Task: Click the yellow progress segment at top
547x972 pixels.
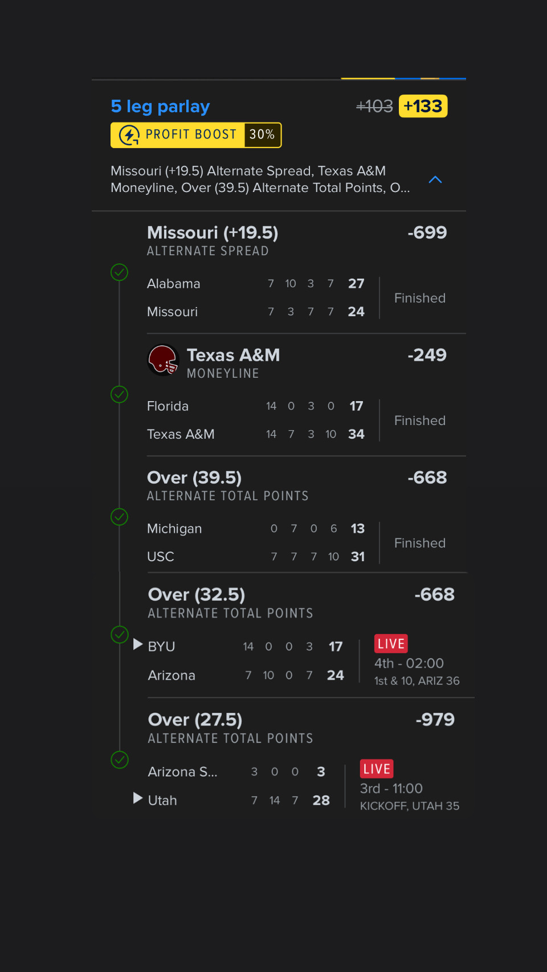Action: click(x=368, y=79)
